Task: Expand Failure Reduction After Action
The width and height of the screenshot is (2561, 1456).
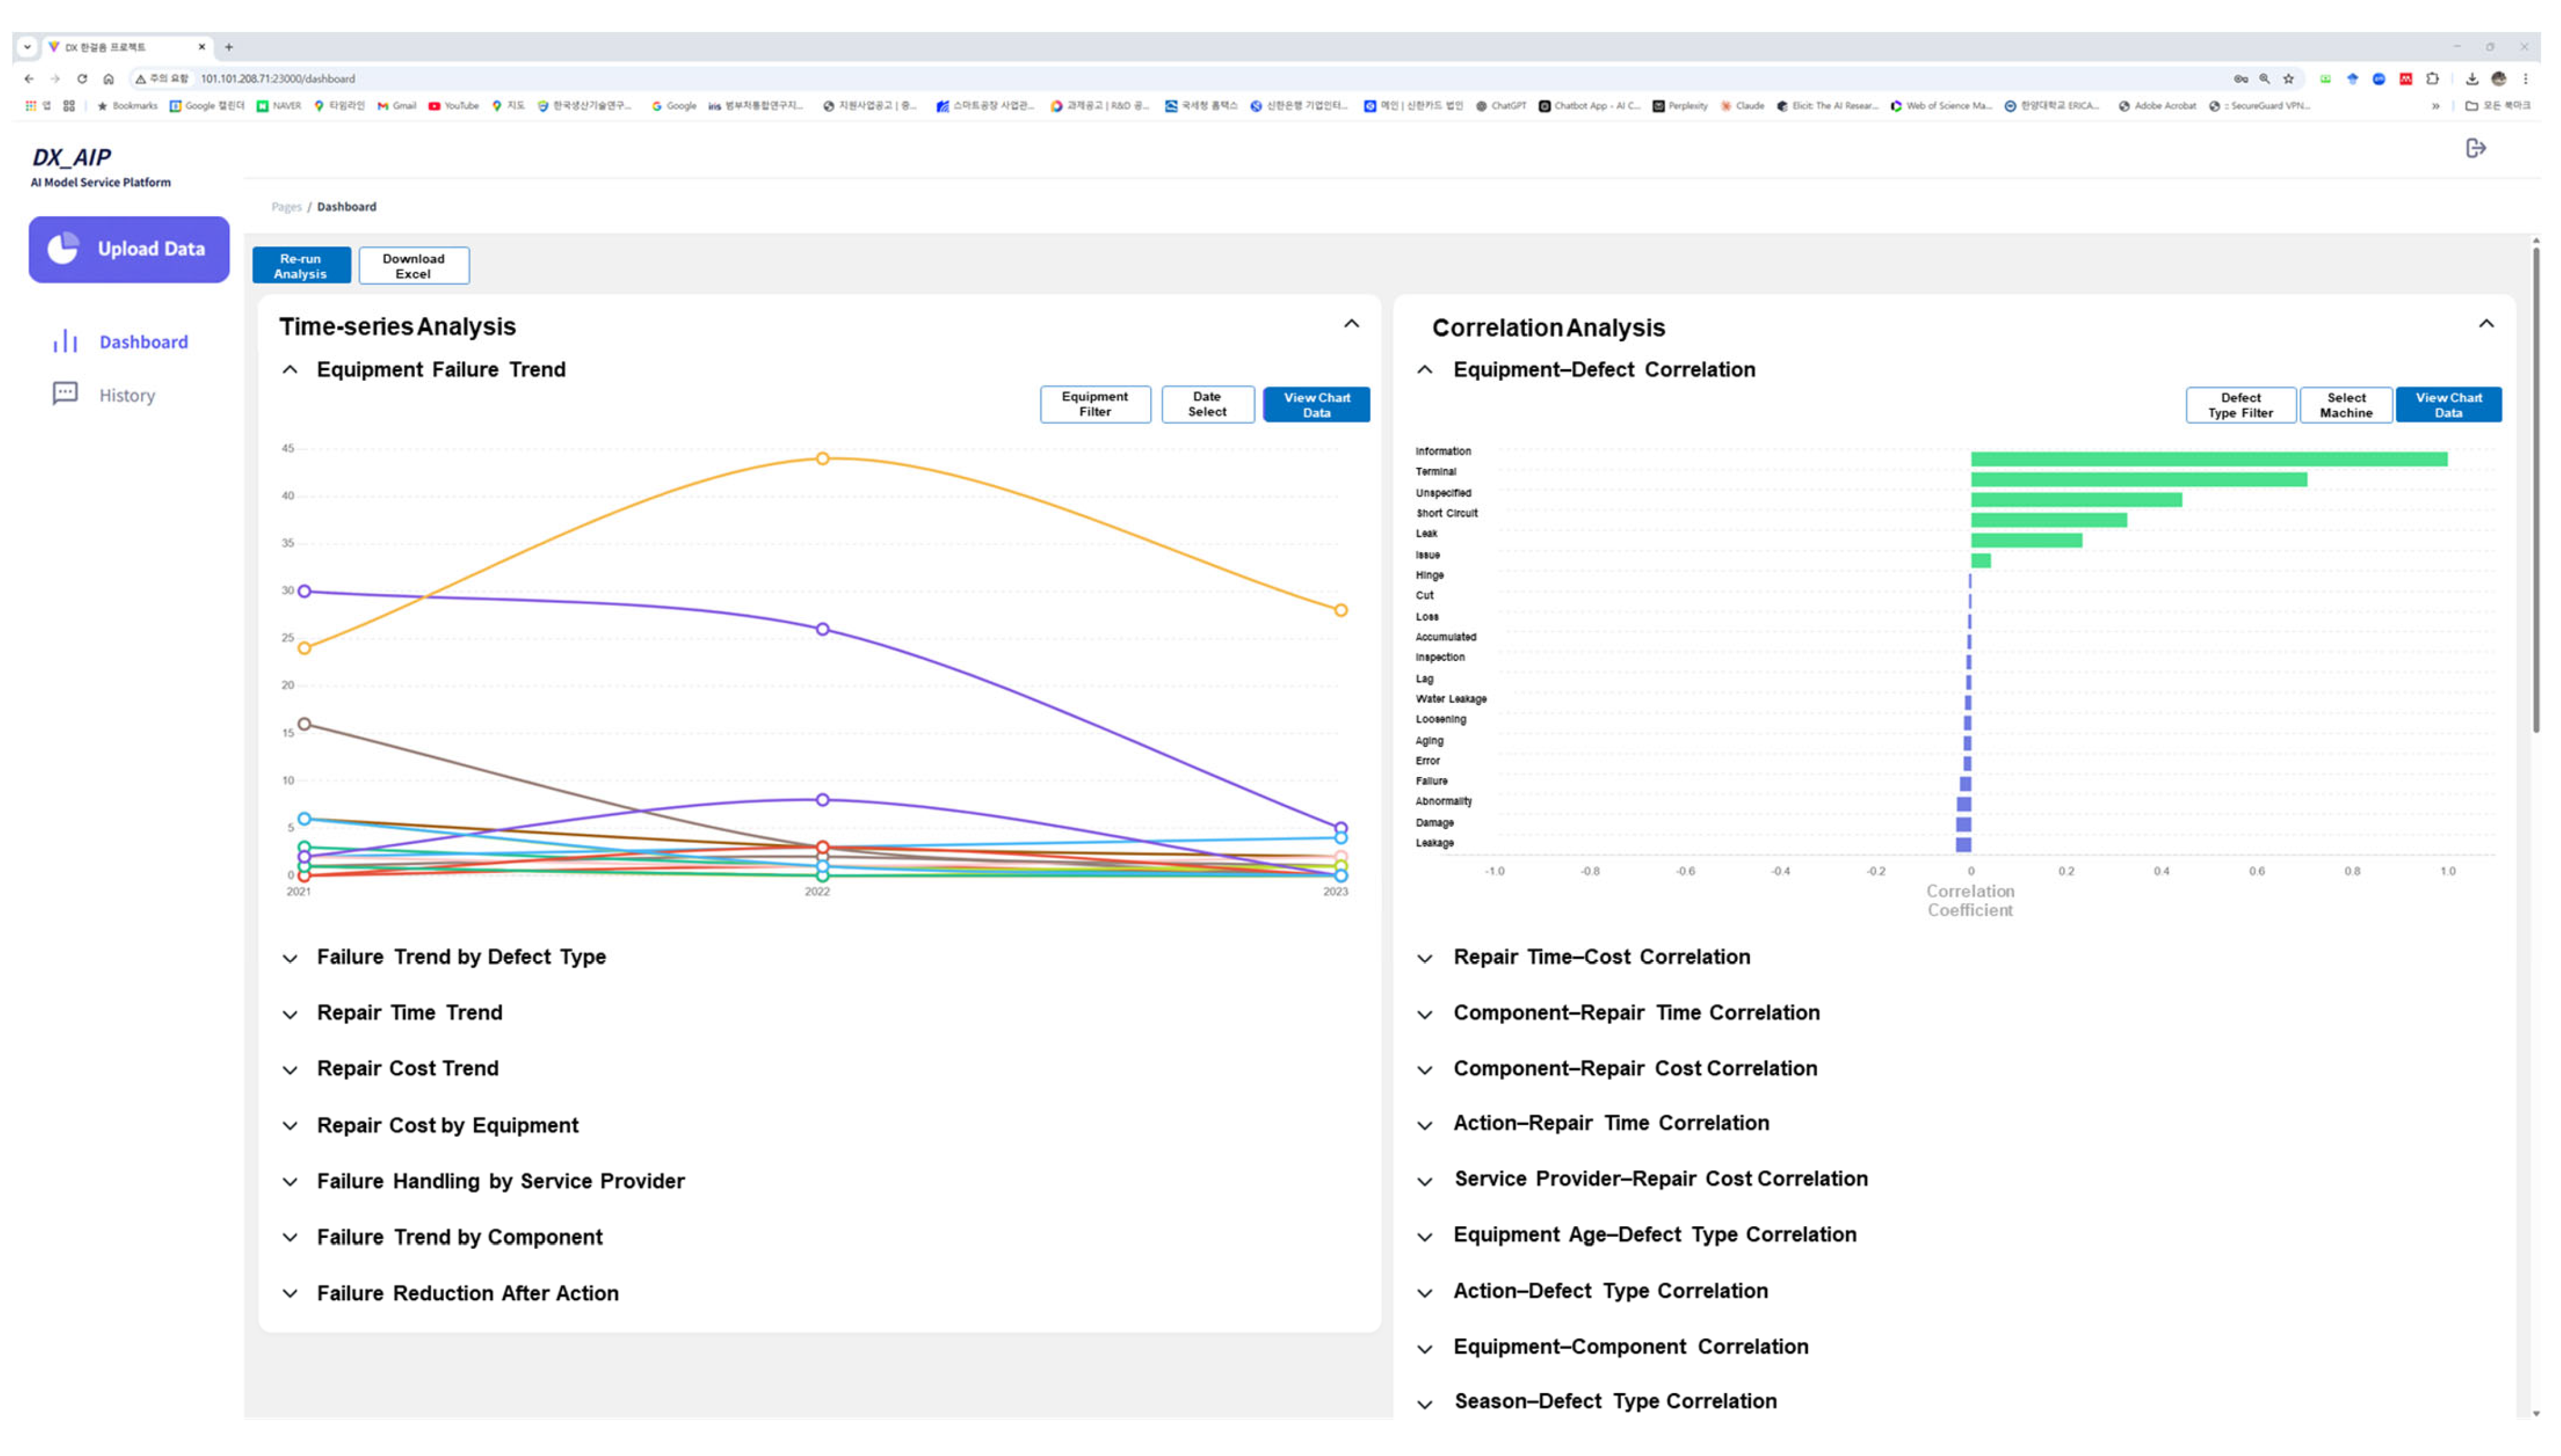Action: click(290, 1293)
